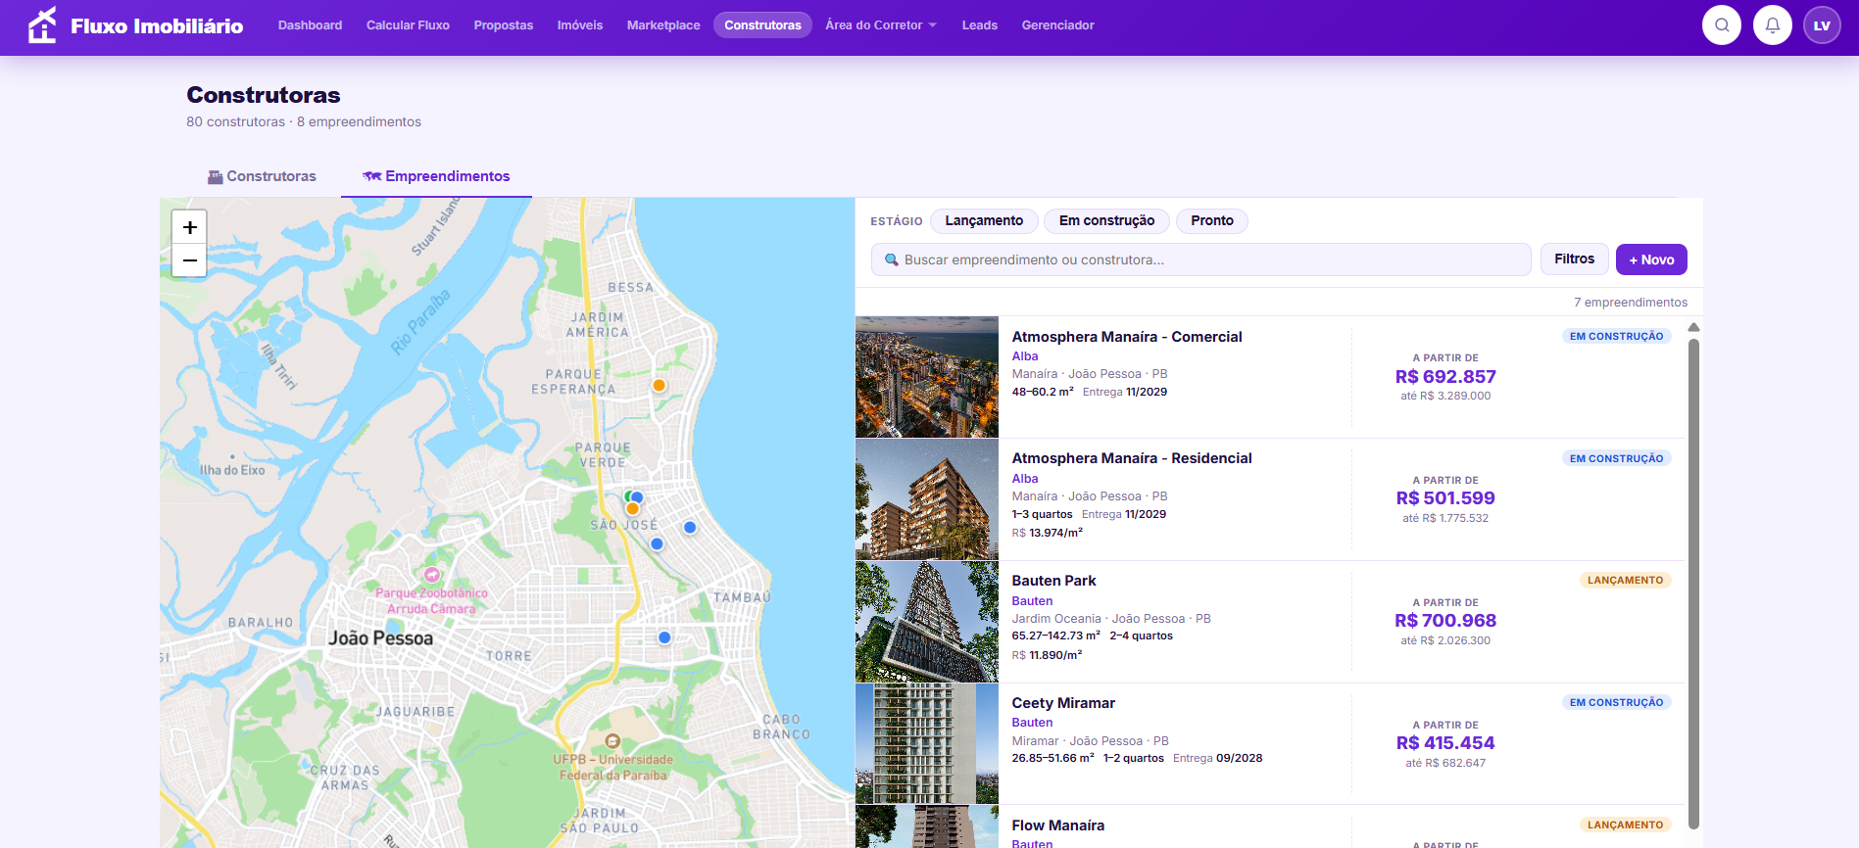Screen dimensions: 1859x848
Task: Open search with the magnifier icon in header
Action: 1721,25
